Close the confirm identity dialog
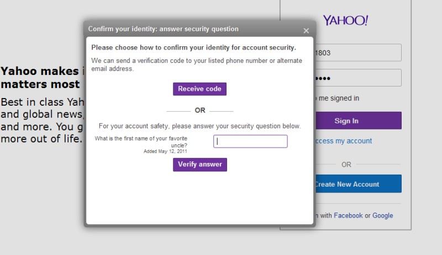This screenshot has width=442, height=255. coord(306,31)
